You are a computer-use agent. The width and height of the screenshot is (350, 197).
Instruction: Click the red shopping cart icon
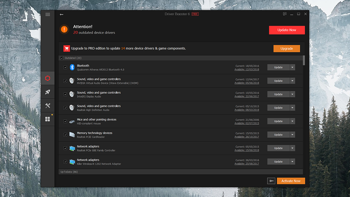66,49
